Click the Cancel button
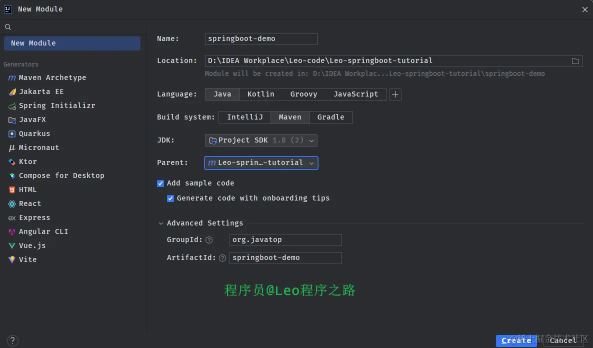This screenshot has width=593, height=348. coord(563,341)
